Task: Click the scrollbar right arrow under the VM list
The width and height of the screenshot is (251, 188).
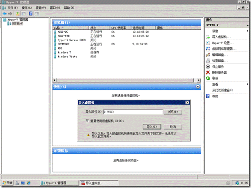Action: point(199,80)
